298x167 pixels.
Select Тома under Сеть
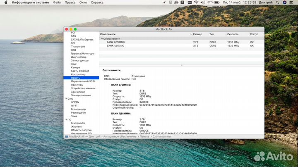point(74,116)
